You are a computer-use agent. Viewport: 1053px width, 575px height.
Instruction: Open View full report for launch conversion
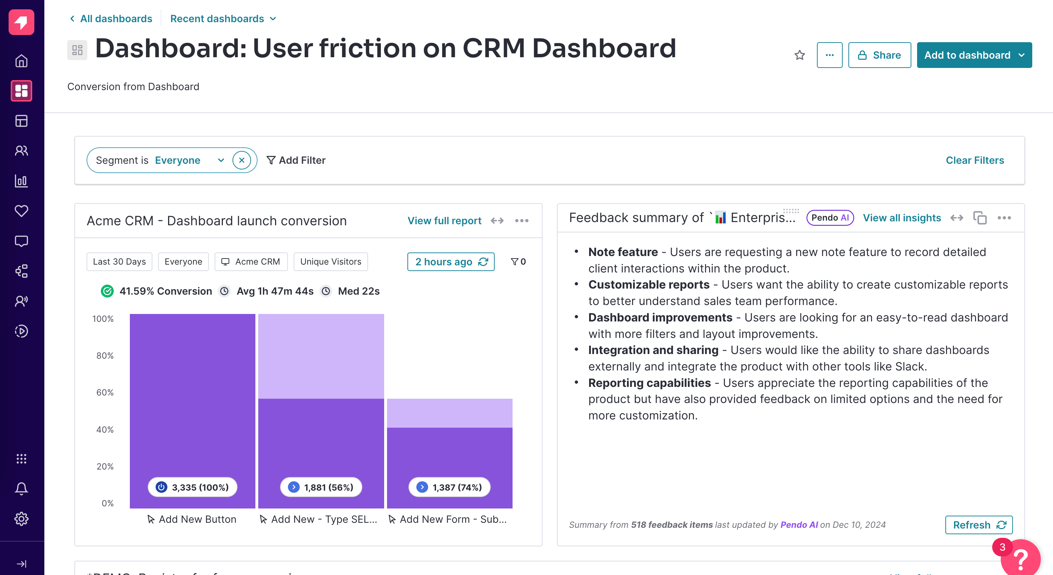click(444, 221)
